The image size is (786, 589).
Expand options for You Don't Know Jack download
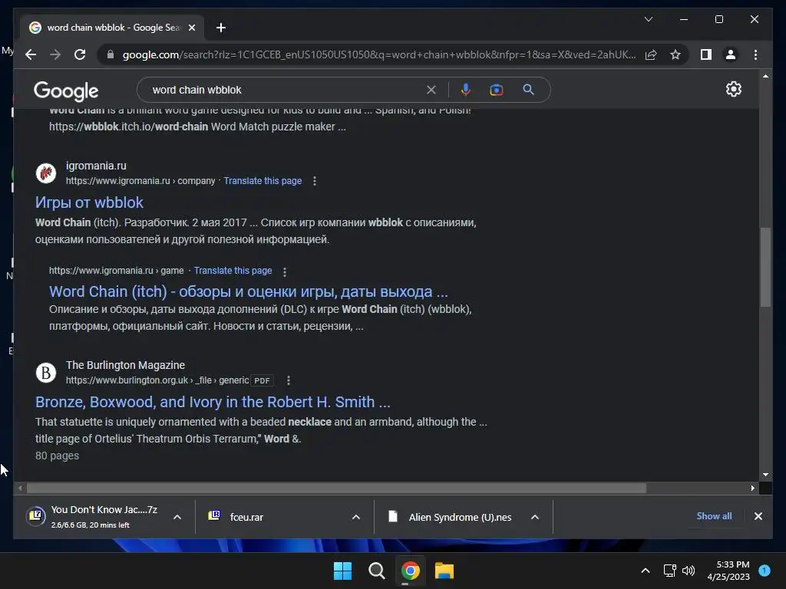coord(177,517)
